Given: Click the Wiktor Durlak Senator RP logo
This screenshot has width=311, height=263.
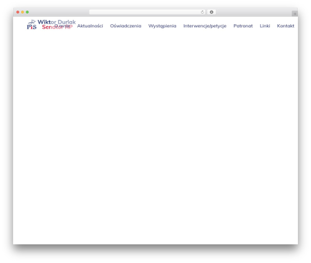Looking at the screenshot, I should click(51, 25).
